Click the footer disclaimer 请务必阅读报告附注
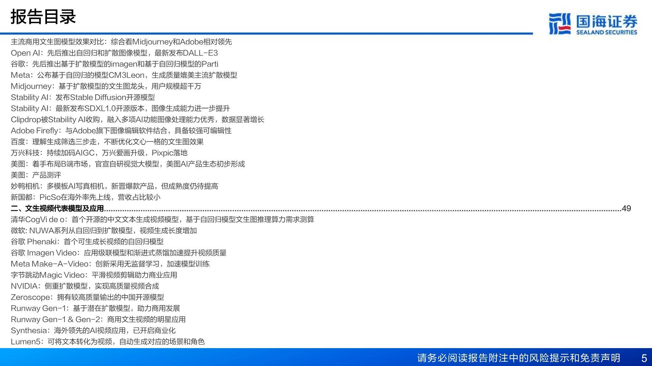Viewport: 652px width, 366px height. [x=519, y=358]
